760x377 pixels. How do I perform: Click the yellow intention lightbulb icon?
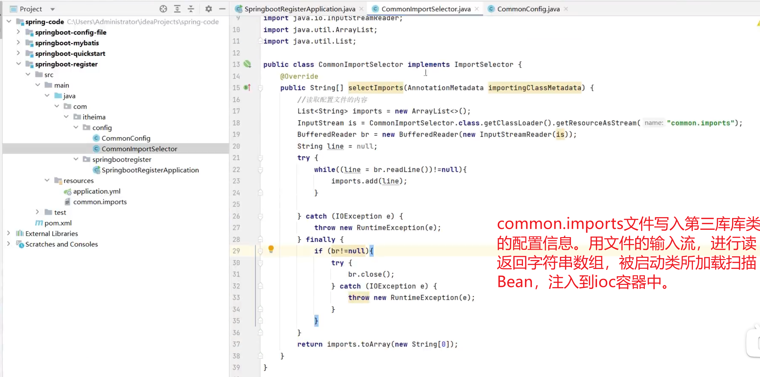click(271, 249)
